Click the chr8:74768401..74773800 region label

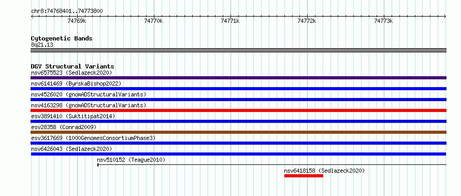point(67,11)
